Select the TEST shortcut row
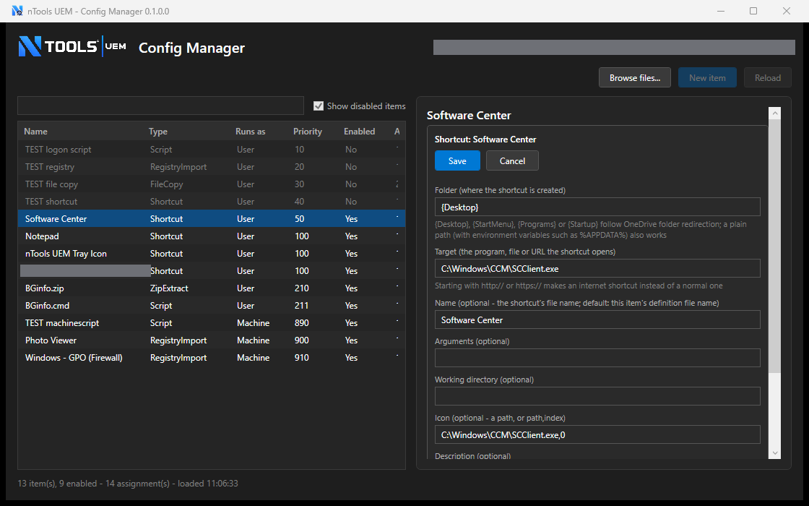The height and width of the screenshot is (506, 809). click(x=212, y=202)
